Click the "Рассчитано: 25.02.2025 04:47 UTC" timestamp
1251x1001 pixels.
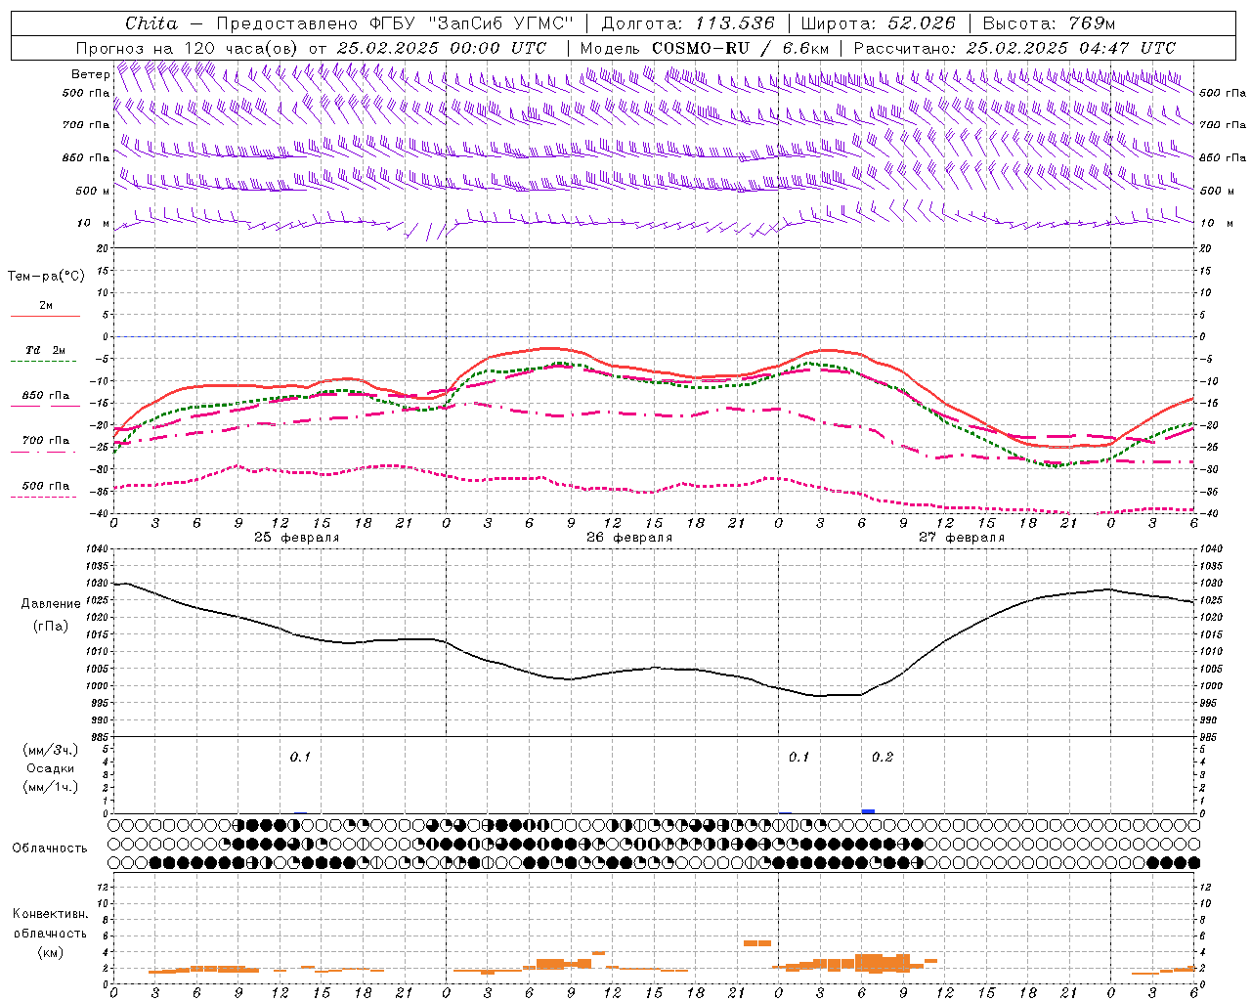tap(1014, 48)
